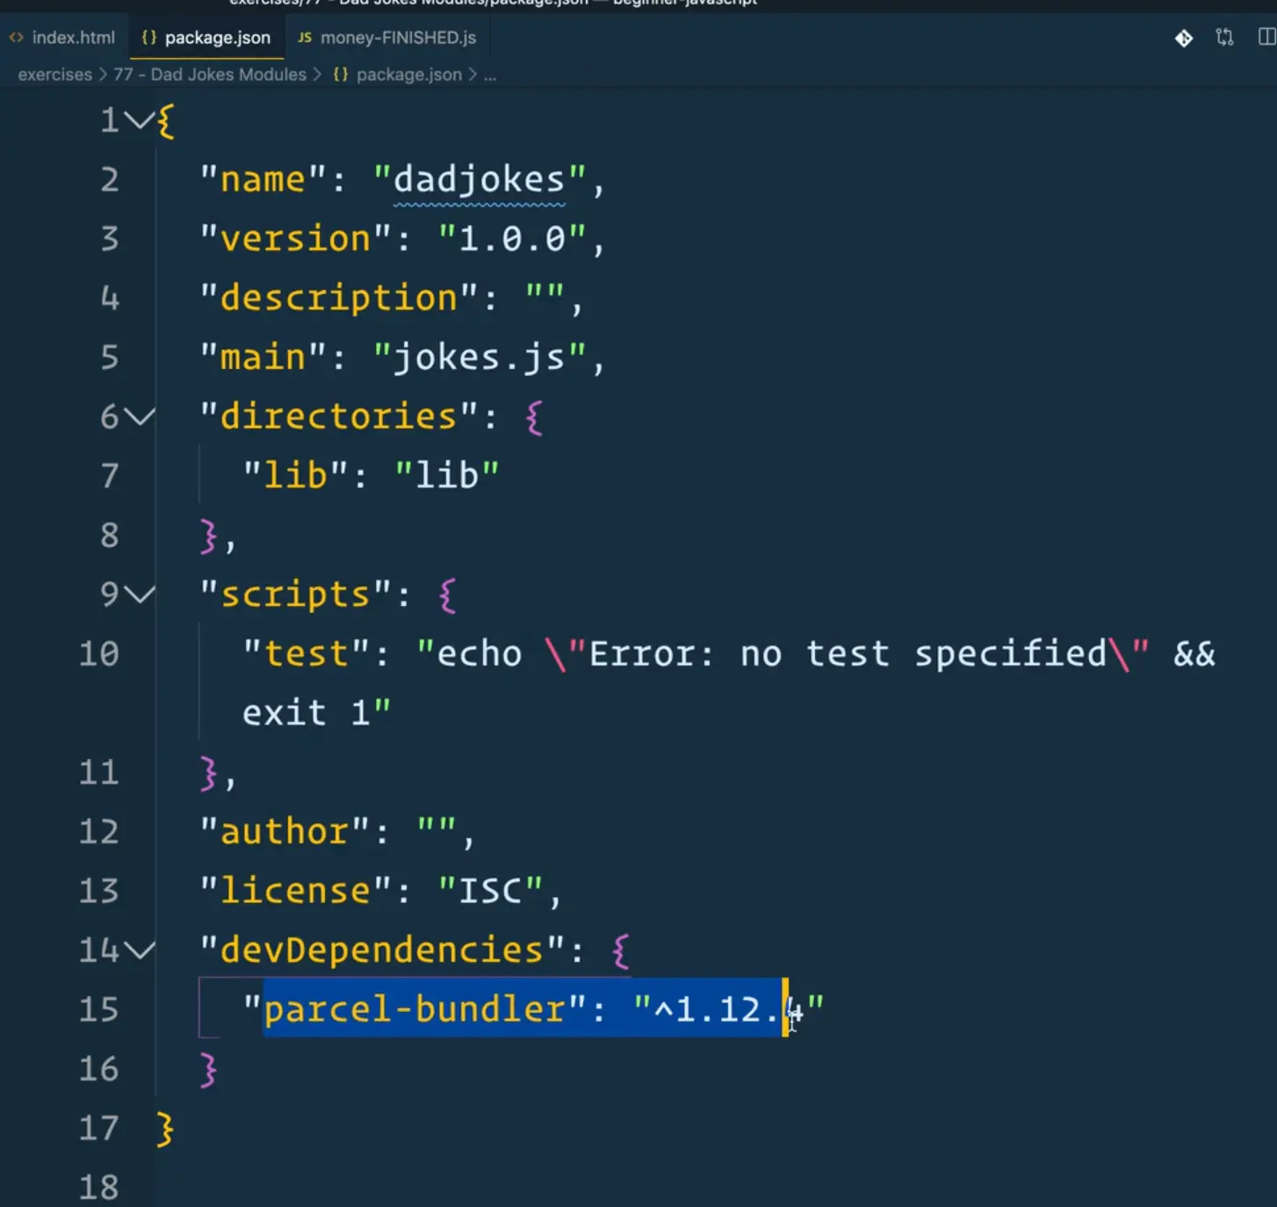
Task: Collapse the scripts block at line 9
Action: 139,595
